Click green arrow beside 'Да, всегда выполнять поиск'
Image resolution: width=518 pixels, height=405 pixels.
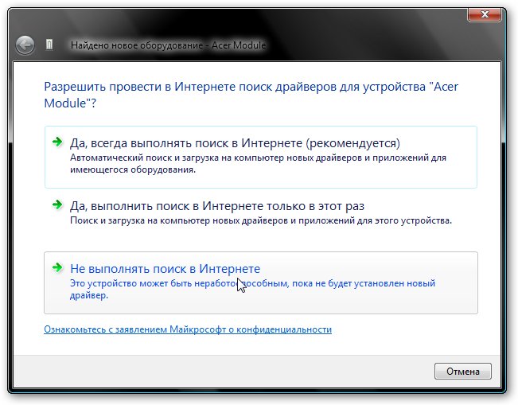point(57,142)
